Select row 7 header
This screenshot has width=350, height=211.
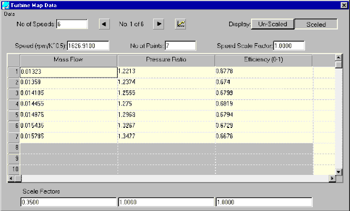click(14, 137)
